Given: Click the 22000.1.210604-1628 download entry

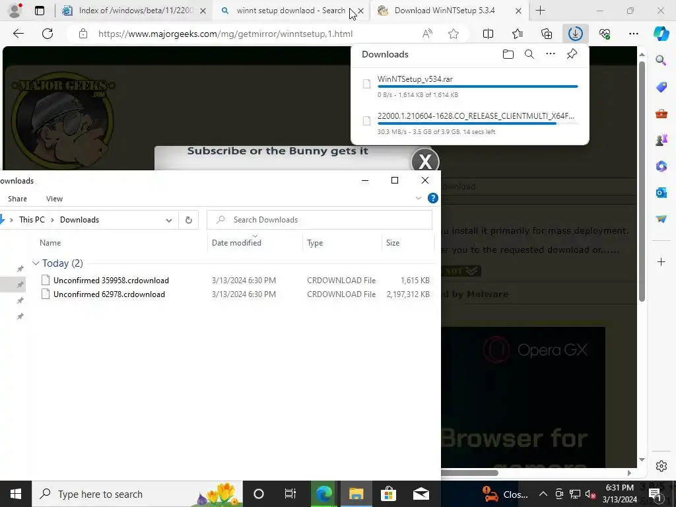Looking at the screenshot, I should 470,123.
